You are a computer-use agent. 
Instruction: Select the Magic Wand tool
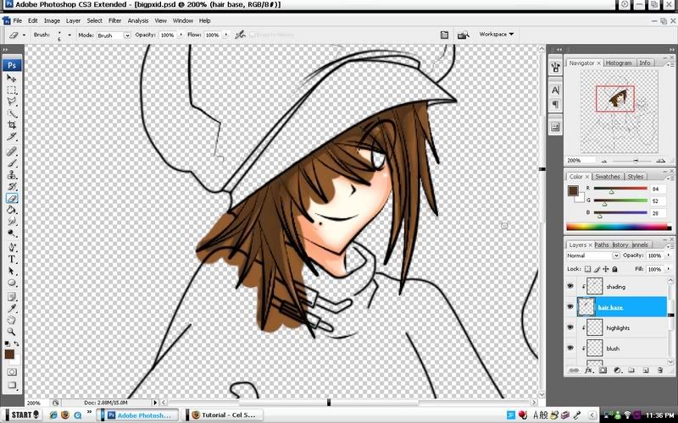click(x=11, y=113)
